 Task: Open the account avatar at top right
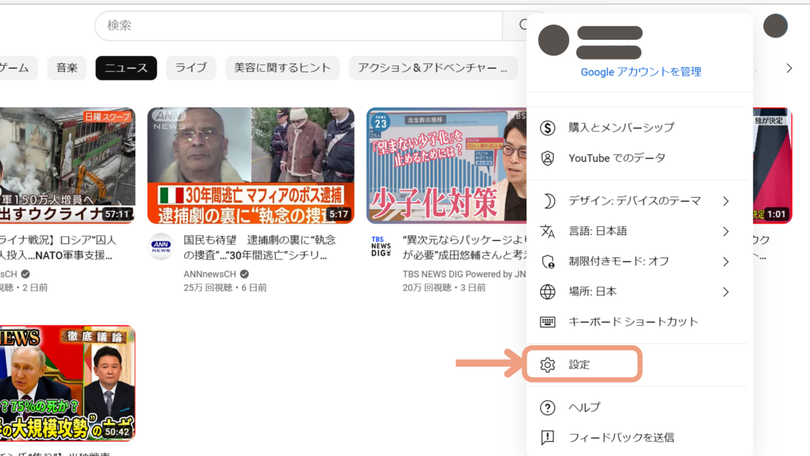click(x=776, y=26)
